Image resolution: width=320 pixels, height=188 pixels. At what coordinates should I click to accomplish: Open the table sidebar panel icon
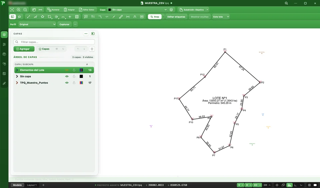(4, 74)
